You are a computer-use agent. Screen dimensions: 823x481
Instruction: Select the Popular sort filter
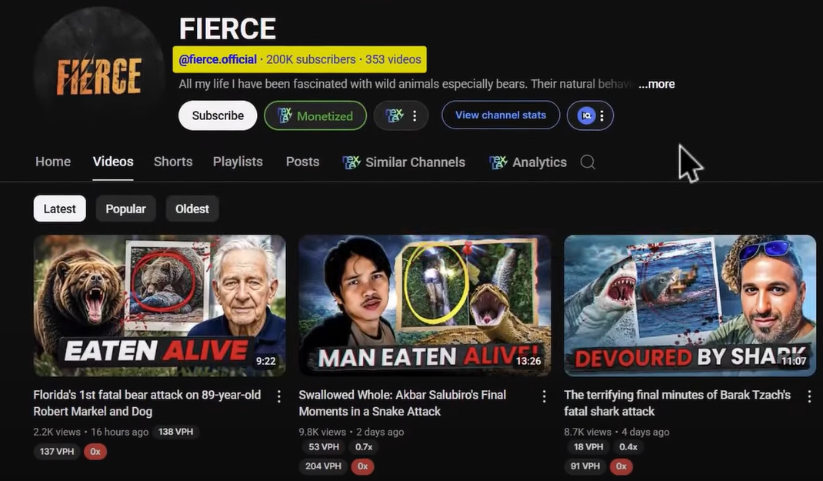[125, 209]
